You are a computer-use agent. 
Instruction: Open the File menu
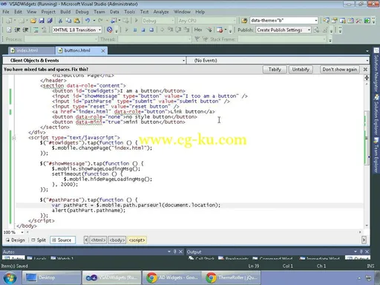[6, 12]
